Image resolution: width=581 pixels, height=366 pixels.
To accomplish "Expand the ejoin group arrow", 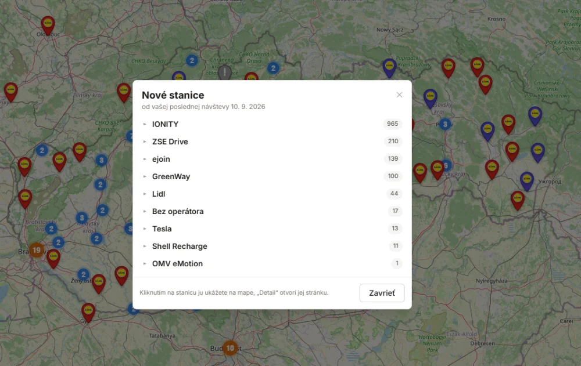I will coord(145,159).
